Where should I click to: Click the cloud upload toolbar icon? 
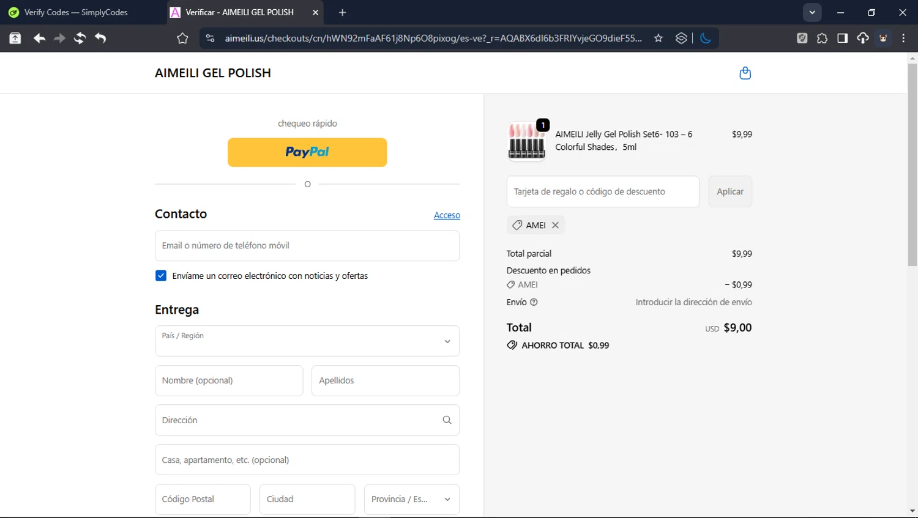(863, 38)
